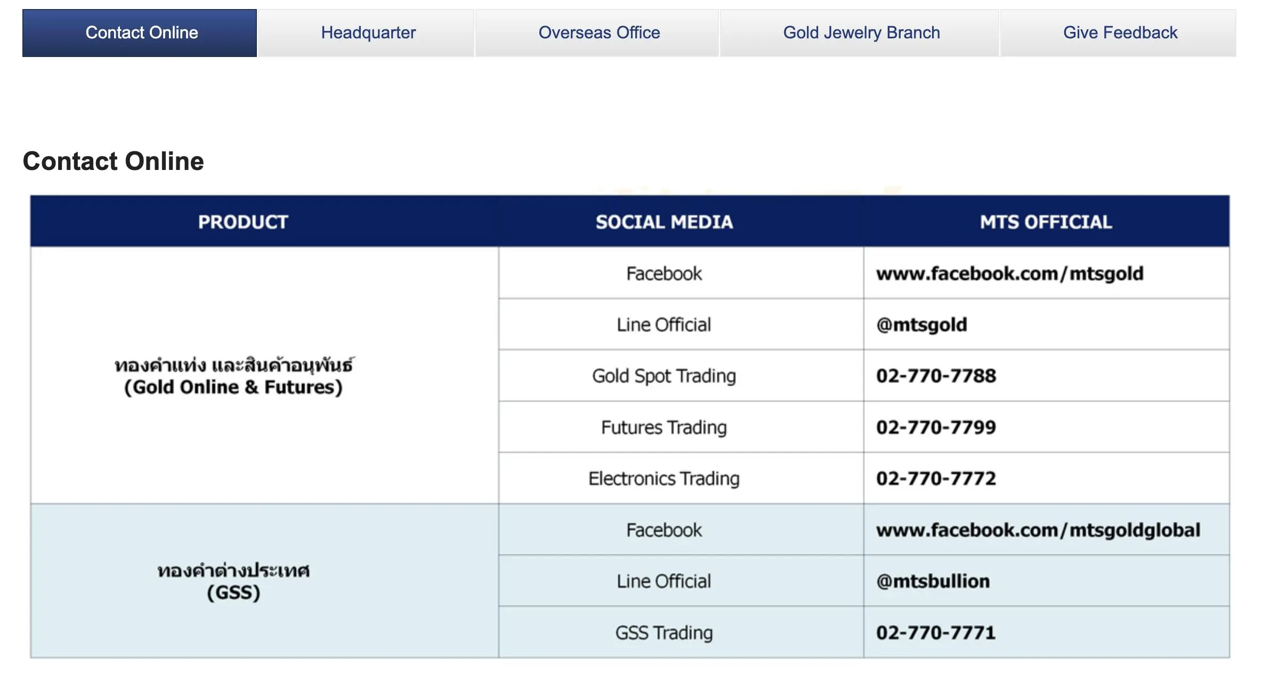Select phone number 02-770-7772
This screenshot has width=1262, height=683.
coord(936,478)
